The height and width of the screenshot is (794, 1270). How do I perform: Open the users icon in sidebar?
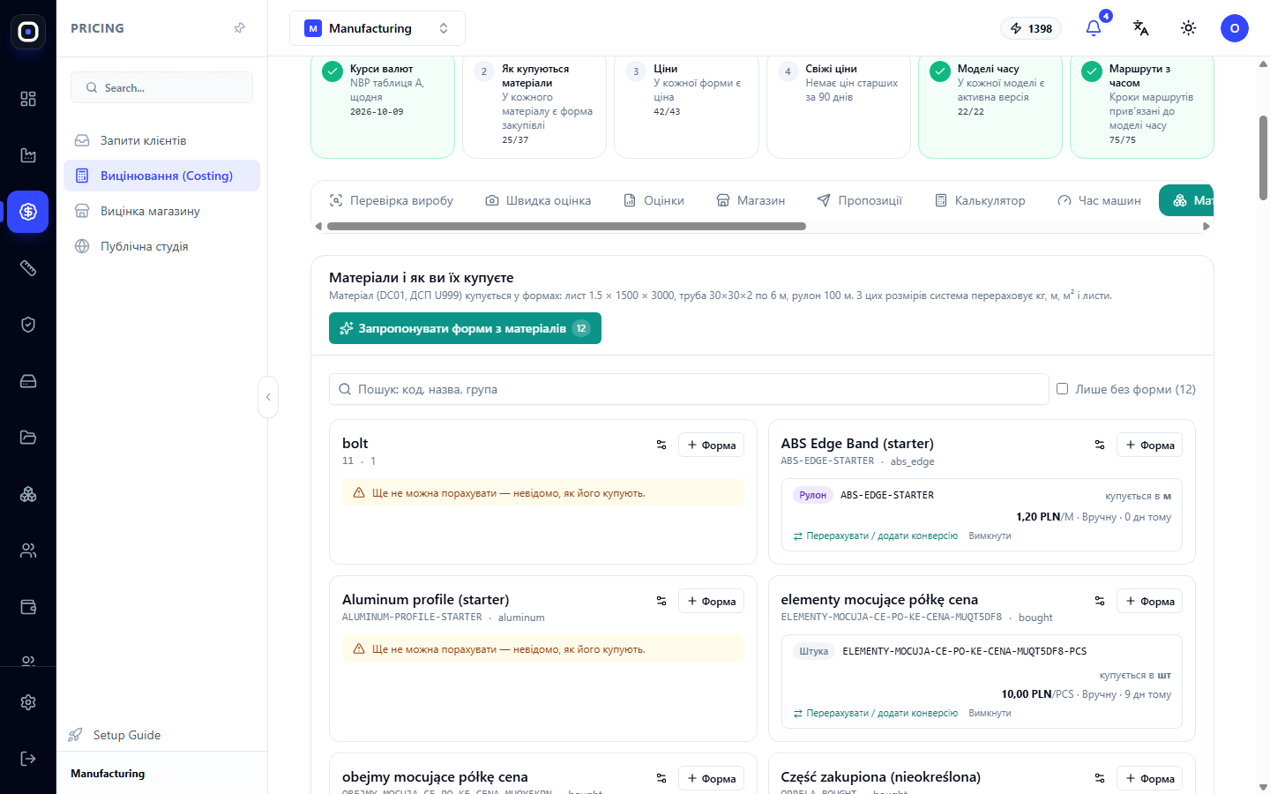pyautogui.click(x=28, y=551)
